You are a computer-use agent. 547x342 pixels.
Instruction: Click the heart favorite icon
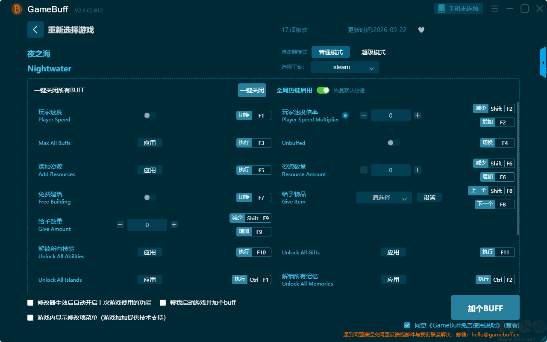pyautogui.click(x=421, y=30)
